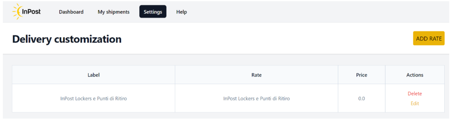Click the Delivery customization heading
Image resolution: width=454 pixels, height=122 pixels.
(x=67, y=39)
